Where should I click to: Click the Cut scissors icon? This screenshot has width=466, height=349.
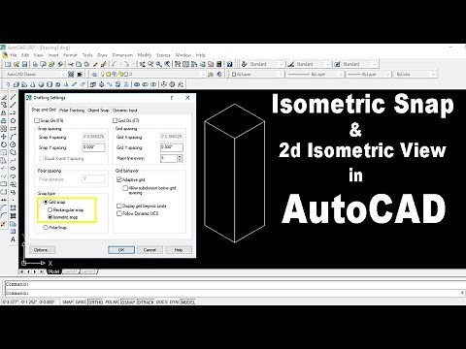click(71, 64)
